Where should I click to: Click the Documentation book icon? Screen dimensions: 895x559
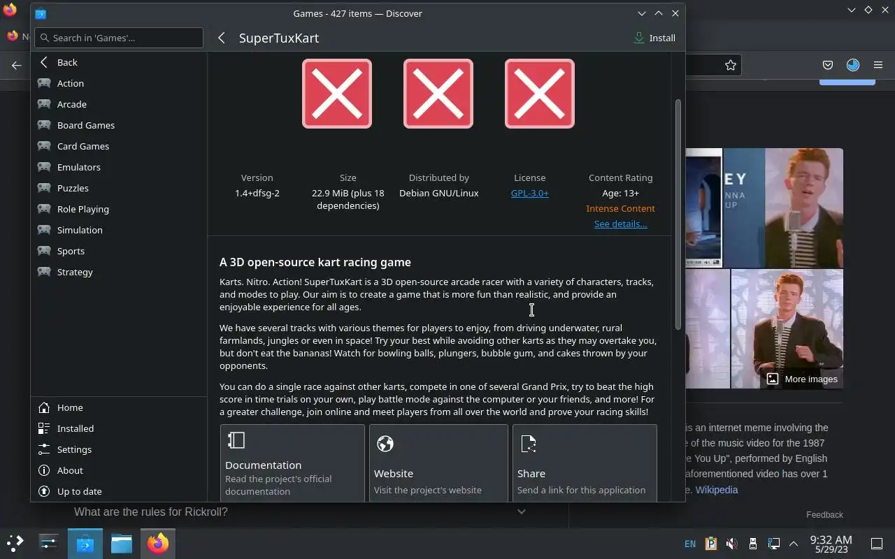(236, 440)
